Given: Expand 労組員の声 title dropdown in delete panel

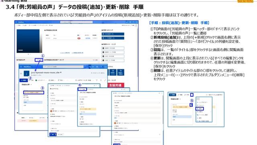Looking at the screenshot, I should (x=180, y=99).
